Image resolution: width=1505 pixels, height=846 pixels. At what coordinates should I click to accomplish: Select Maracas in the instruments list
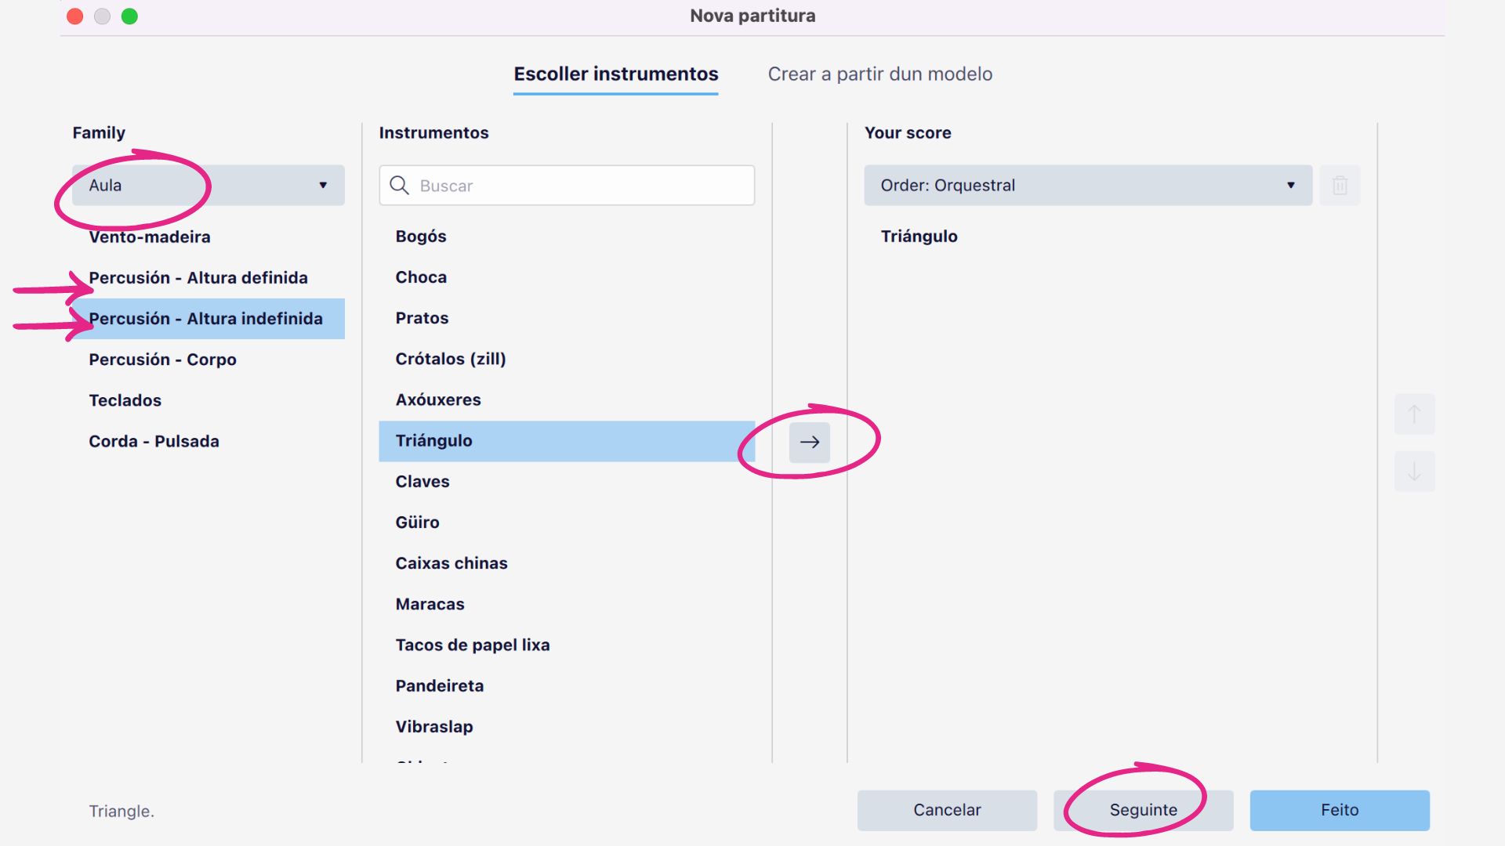(x=430, y=604)
